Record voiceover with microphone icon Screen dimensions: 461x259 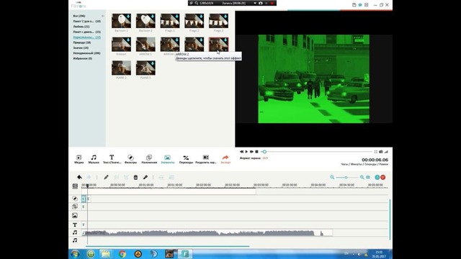coord(146,177)
